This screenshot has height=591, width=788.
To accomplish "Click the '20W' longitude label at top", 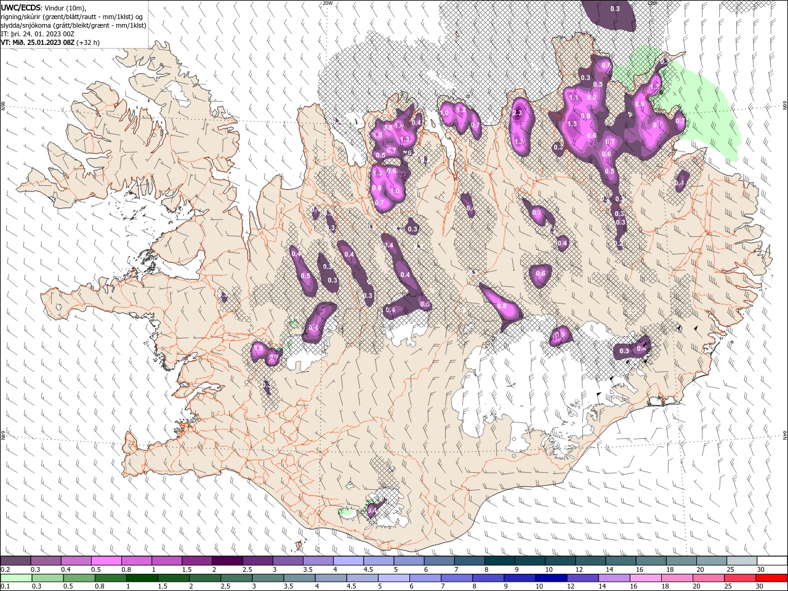I will pos(328,3).
